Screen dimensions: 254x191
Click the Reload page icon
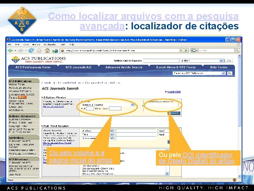pos(31,51)
